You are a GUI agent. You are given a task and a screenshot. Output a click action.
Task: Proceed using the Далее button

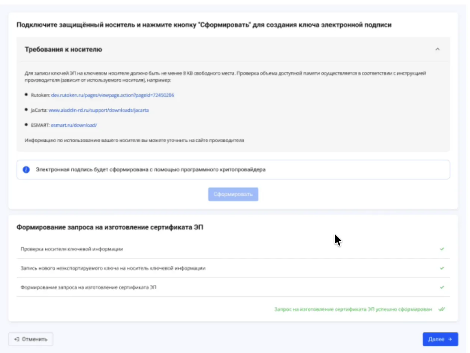[440, 339]
